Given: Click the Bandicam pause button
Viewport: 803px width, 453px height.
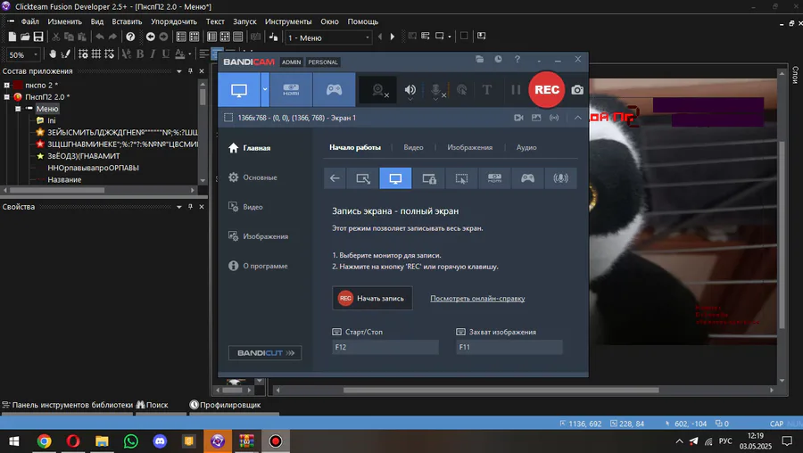Looking at the screenshot, I should [516, 89].
